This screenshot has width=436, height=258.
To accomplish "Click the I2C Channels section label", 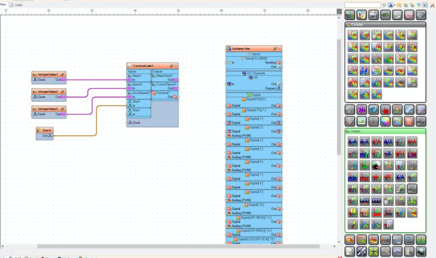I will click(x=255, y=73).
